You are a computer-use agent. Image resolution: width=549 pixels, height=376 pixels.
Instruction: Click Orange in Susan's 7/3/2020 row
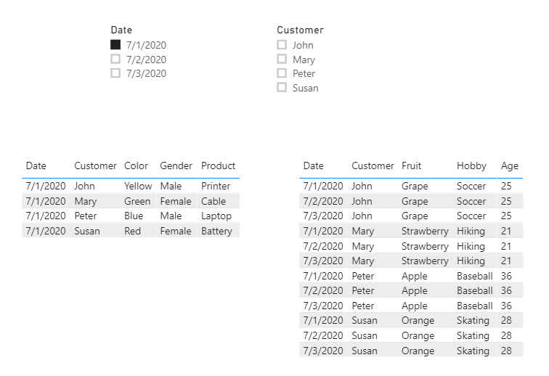pos(418,351)
